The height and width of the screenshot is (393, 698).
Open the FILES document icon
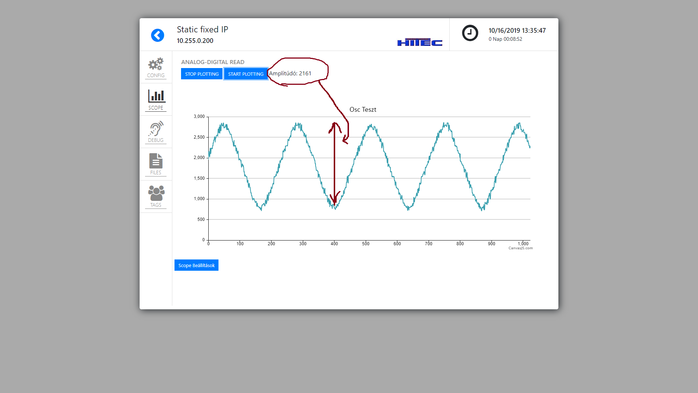(x=156, y=161)
